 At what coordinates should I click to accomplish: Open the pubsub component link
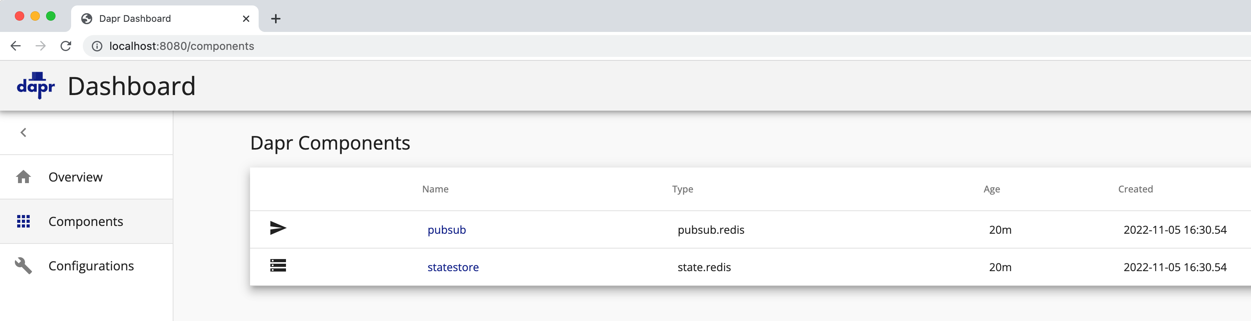pyautogui.click(x=446, y=230)
